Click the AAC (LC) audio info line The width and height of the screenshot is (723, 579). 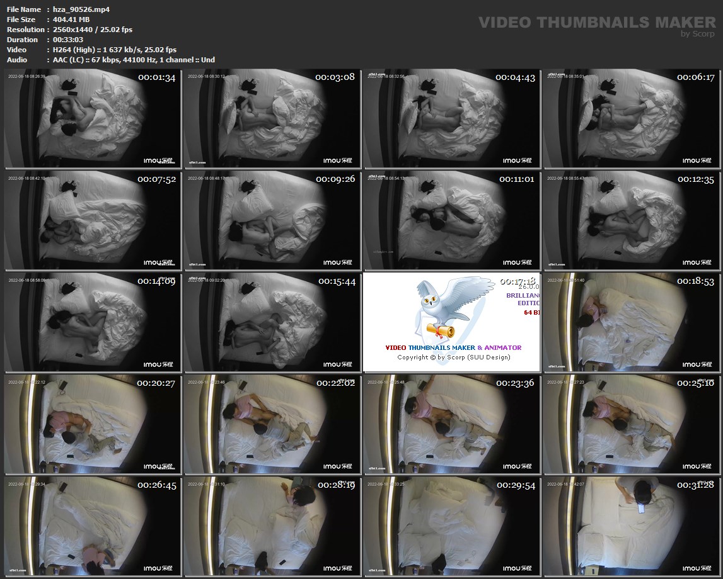pos(134,60)
